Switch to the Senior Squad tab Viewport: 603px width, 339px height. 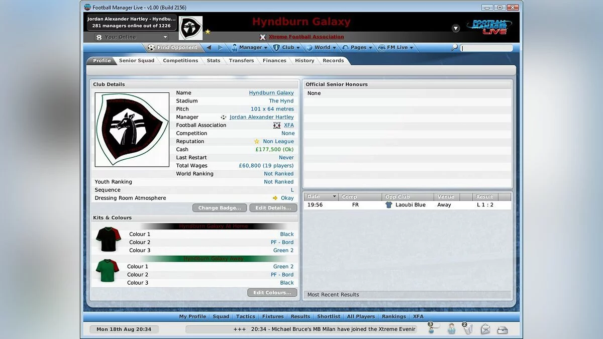click(137, 61)
